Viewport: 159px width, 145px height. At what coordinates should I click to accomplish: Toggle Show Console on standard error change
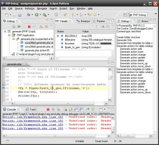pyautogui.click(x=81, y=109)
